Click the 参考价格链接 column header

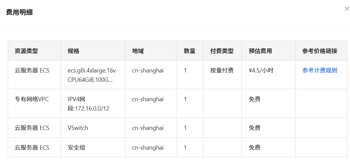[320, 51]
